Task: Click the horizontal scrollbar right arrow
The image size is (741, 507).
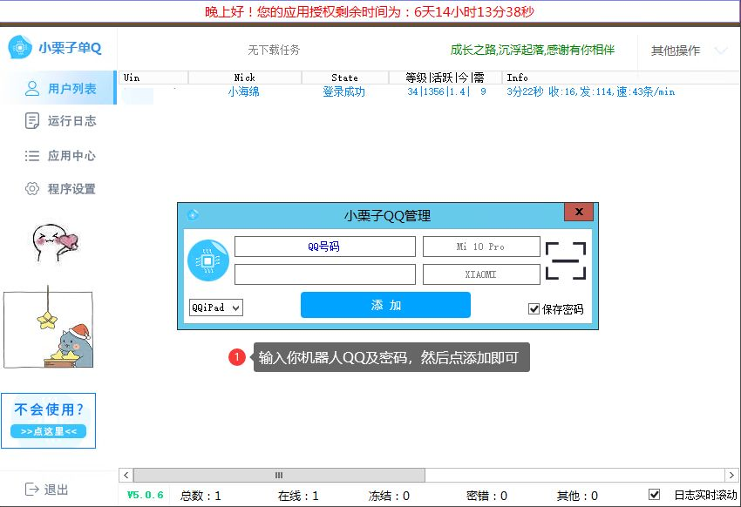Action: pyautogui.click(x=731, y=475)
